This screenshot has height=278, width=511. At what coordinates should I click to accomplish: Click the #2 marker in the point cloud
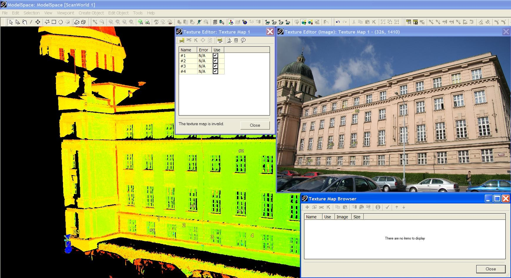pyautogui.click(x=241, y=151)
